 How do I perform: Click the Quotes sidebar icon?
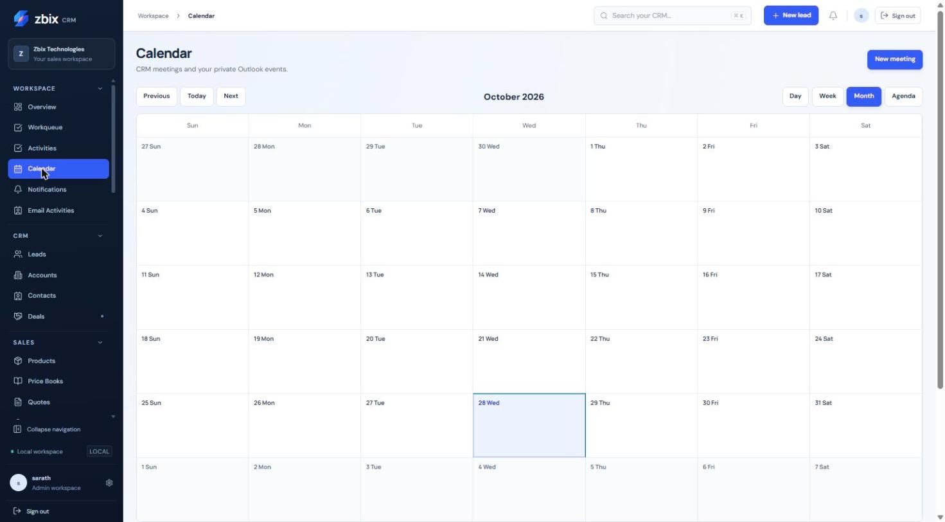[x=18, y=402]
